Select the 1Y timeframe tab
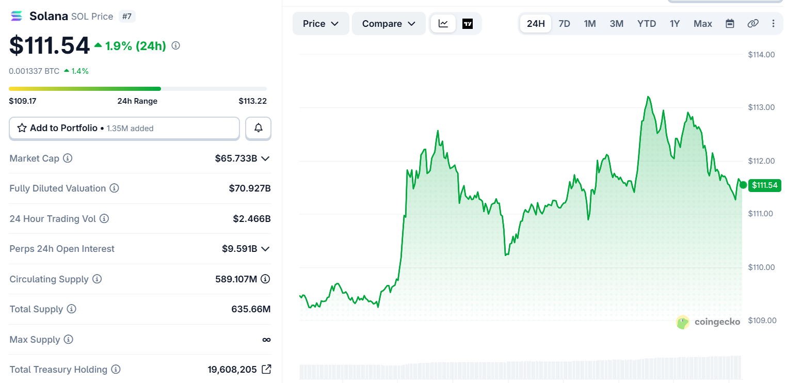 click(675, 24)
